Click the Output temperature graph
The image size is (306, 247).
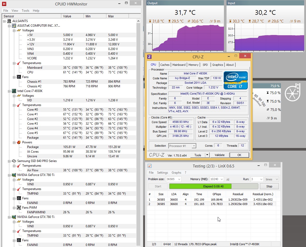[x=188, y=38]
